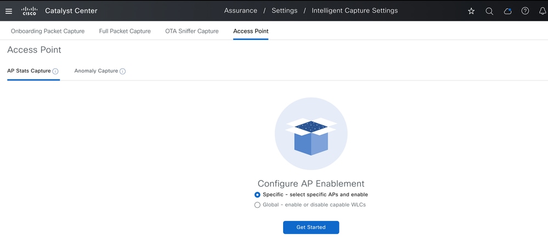The image size is (548, 250).
Task: Show info icon next to AP Stats Capture
Action: tap(55, 71)
